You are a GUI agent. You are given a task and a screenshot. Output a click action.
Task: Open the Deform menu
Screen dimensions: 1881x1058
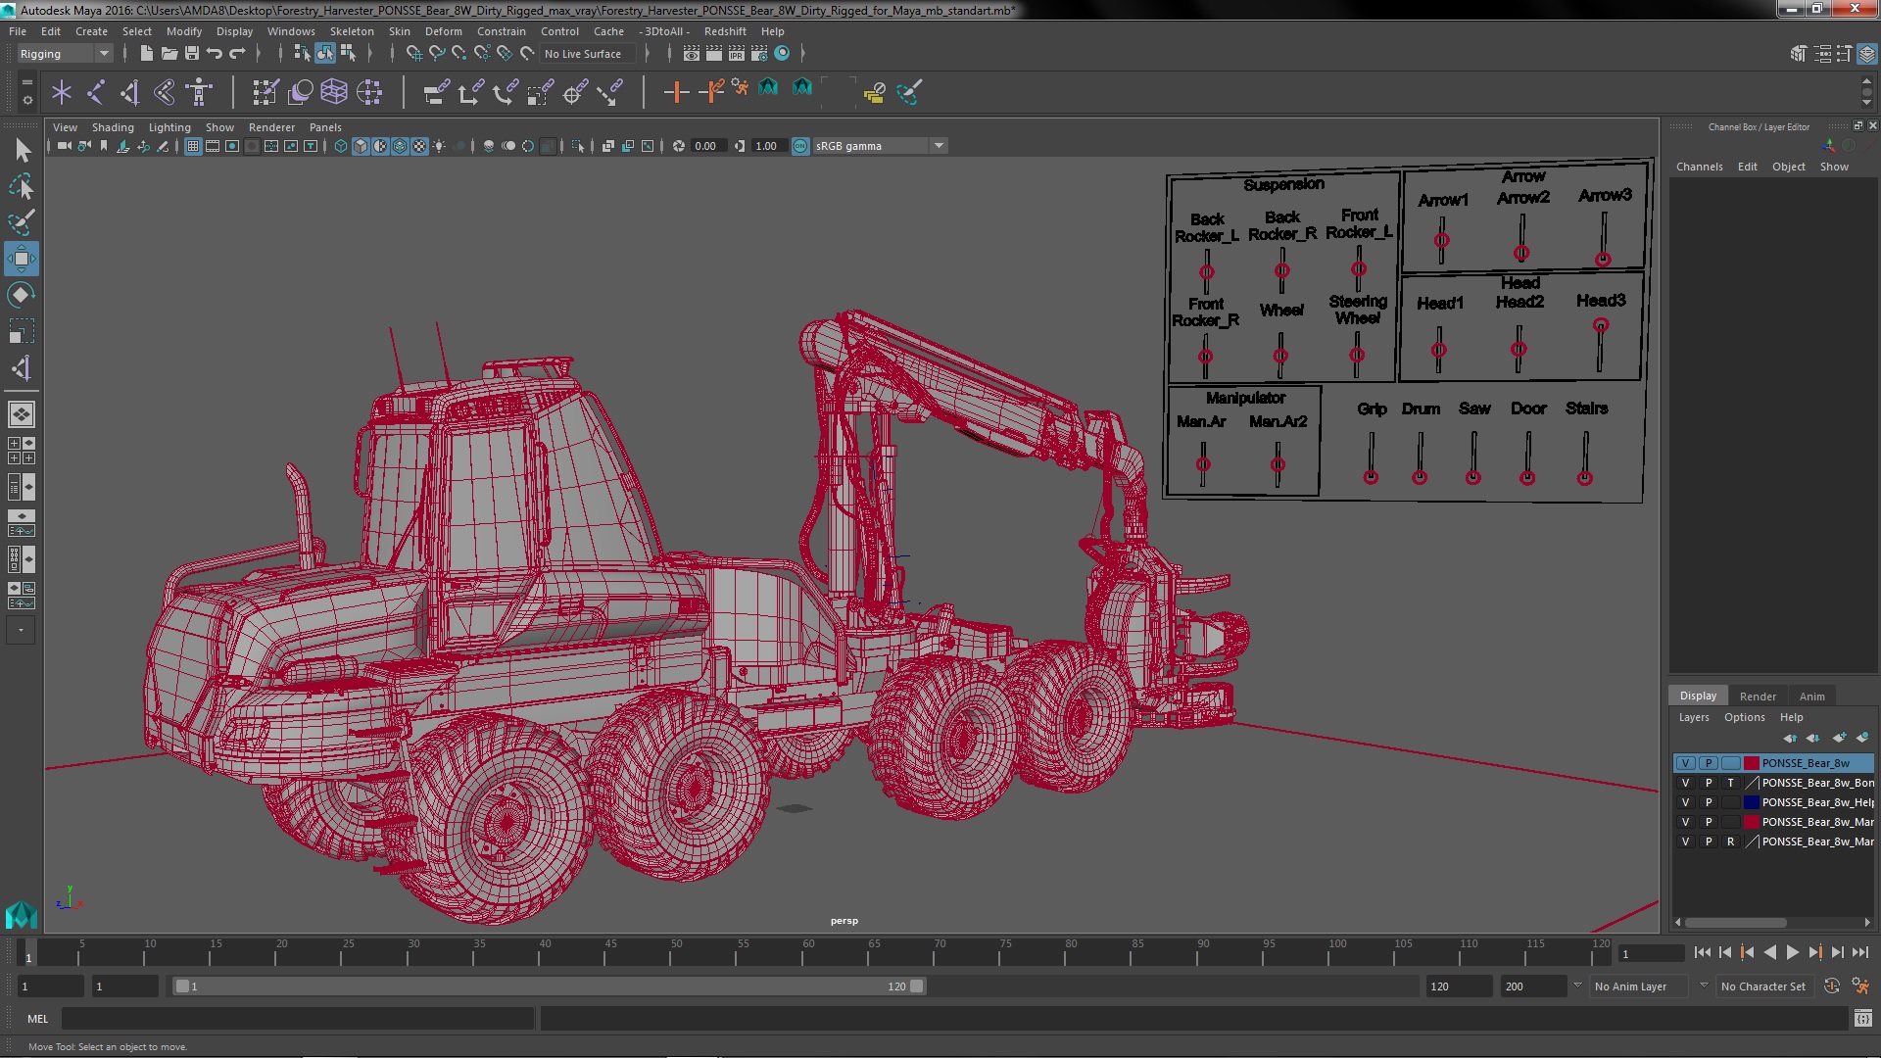tap(443, 31)
